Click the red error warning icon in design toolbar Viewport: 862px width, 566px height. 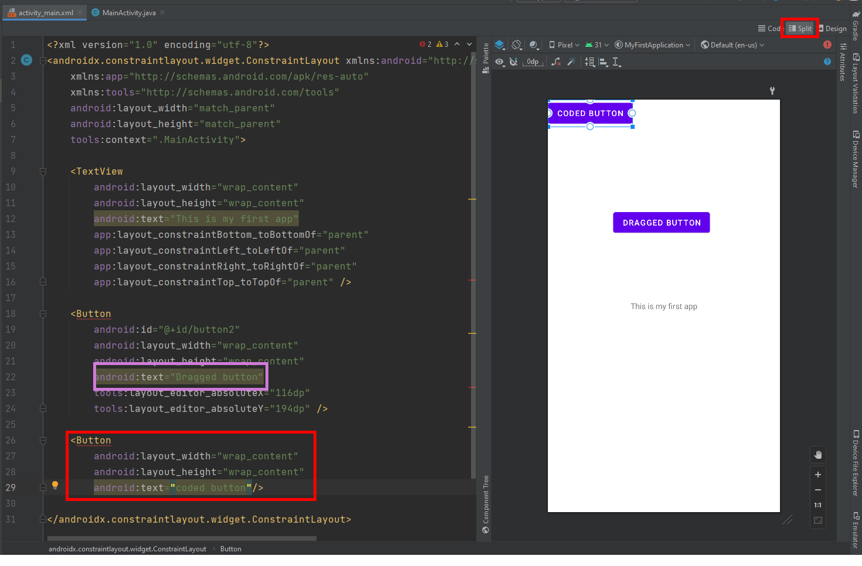click(827, 45)
